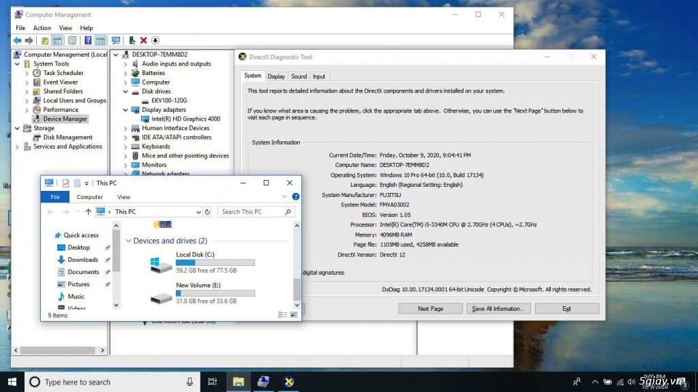Screen dimensions: 698x392
Task: Open the Action menu
Action: [42, 28]
